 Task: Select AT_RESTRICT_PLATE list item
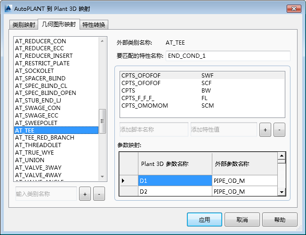[56, 63]
